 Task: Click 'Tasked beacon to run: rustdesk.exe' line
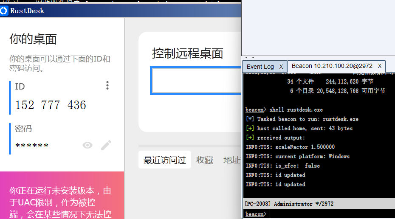click(x=308, y=119)
